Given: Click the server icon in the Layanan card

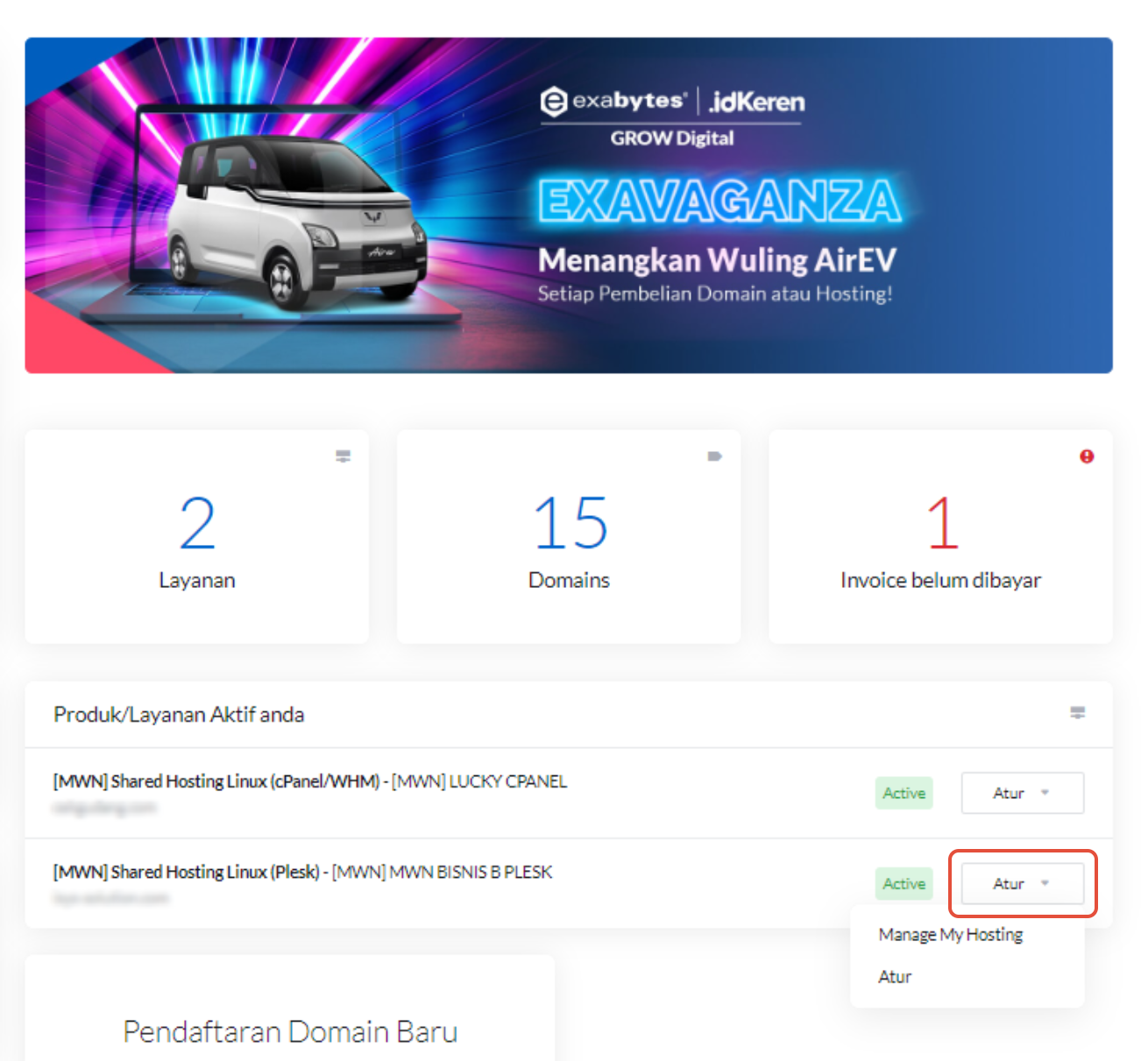Looking at the screenshot, I should click(x=343, y=456).
